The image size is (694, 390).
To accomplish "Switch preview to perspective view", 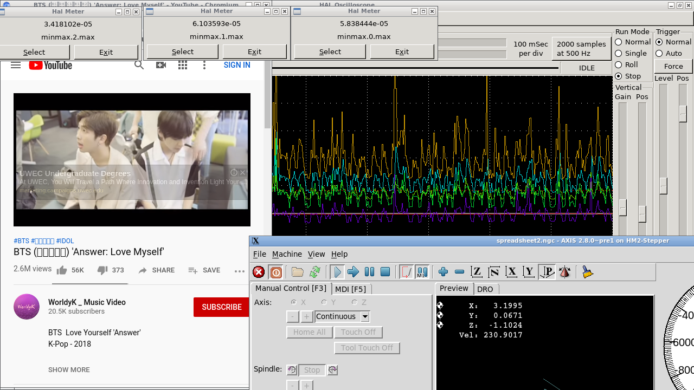I will point(547,272).
